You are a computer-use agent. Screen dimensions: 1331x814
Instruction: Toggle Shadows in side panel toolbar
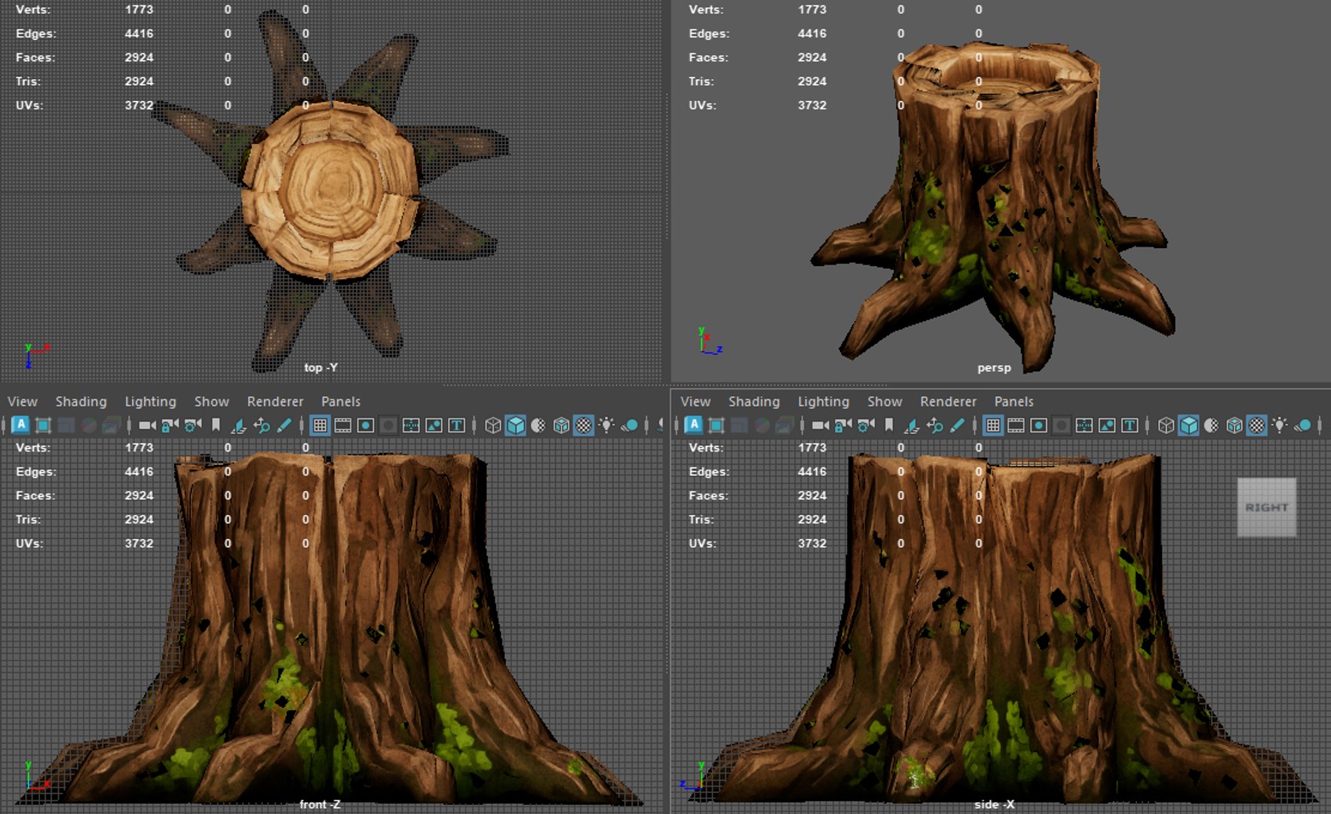tap(1302, 426)
